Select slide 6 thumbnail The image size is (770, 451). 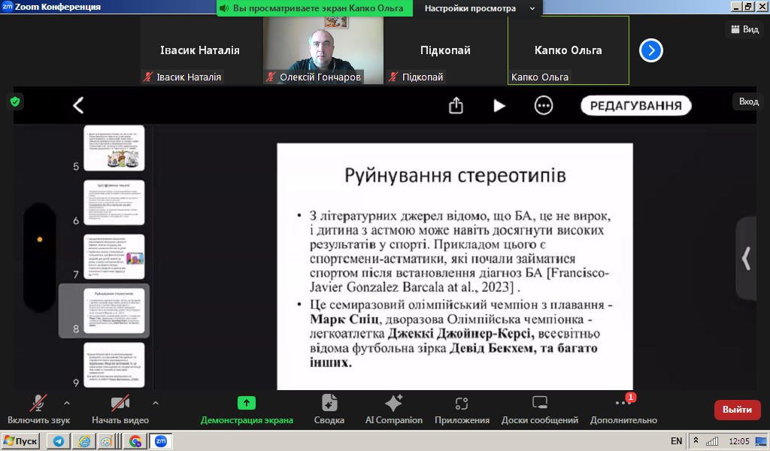(x=114, y=202)
